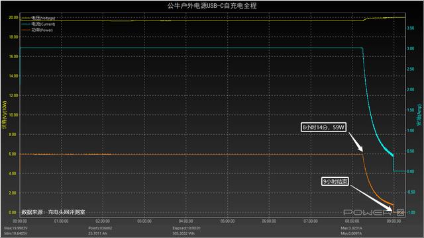Click the 01:00:00 time axis label
The image size is (424, 238).
[62, 221]
